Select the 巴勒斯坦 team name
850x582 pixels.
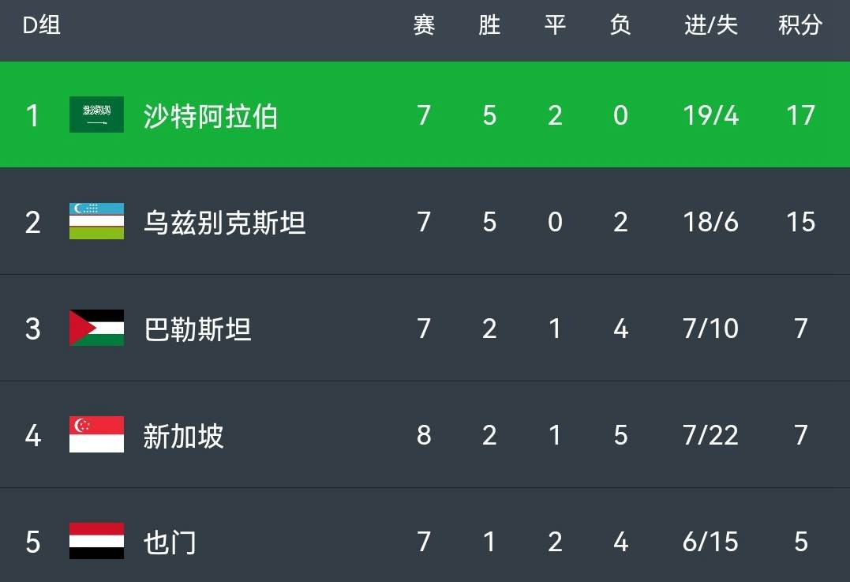pyautogui.click(x=197, y=329)
